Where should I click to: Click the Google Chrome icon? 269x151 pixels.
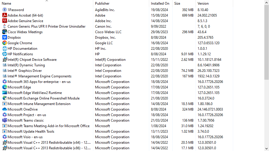pos(4,43)
